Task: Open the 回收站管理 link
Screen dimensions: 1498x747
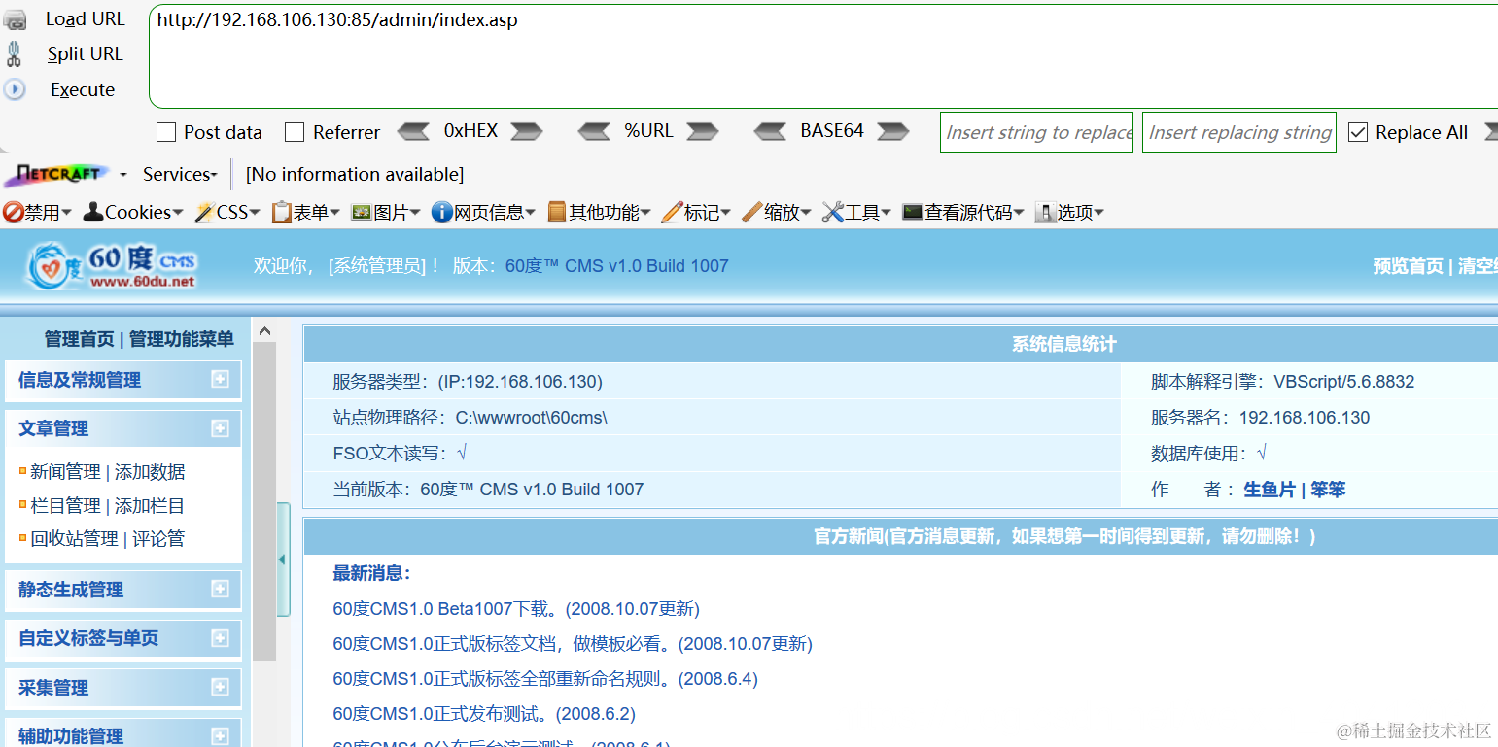Action: [x=74, y=538]
